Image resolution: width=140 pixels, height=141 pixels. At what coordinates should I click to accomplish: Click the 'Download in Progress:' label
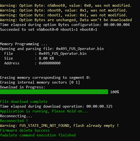pos(23,87)
